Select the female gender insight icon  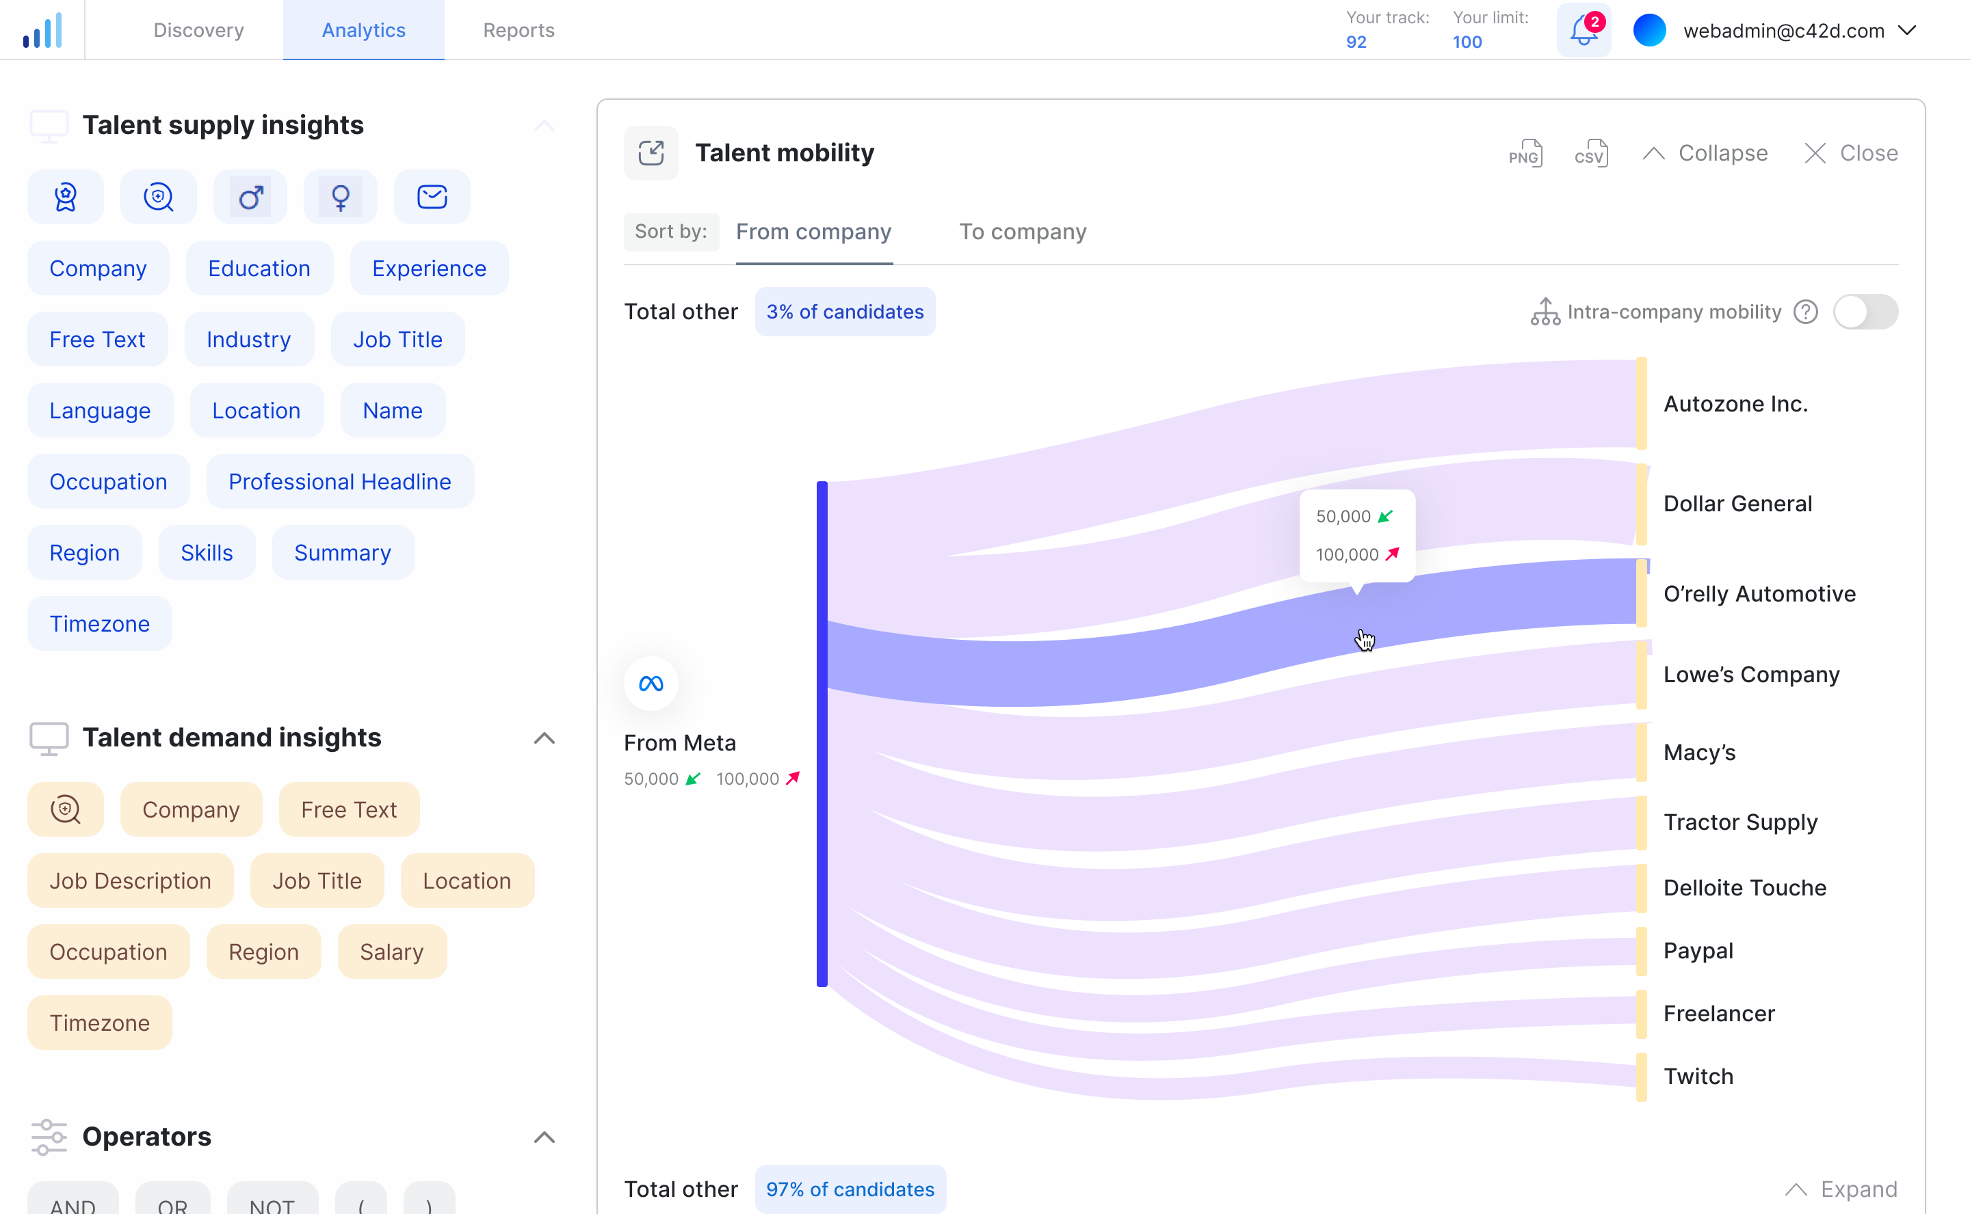[341, 197]
